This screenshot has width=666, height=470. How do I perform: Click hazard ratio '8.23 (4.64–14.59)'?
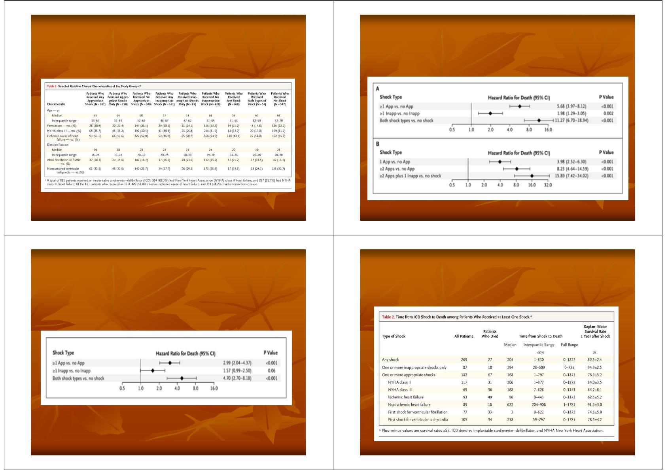tap(572, 169)
